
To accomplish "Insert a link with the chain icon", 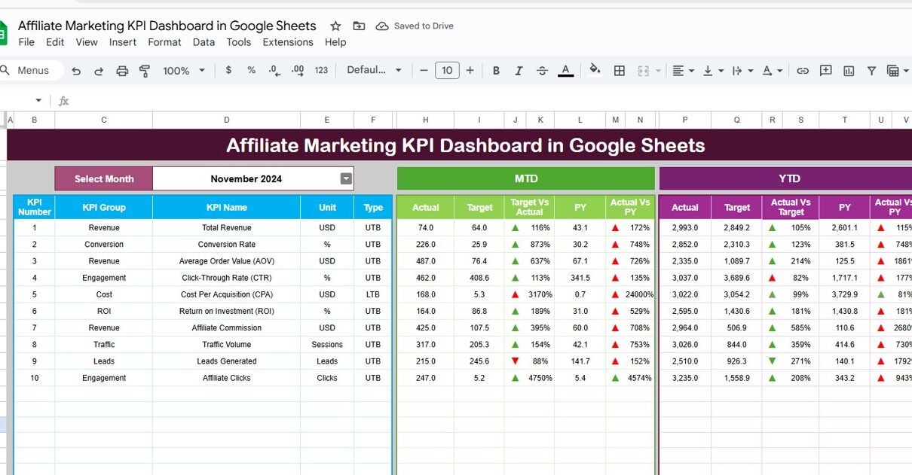I will [803, 70].
